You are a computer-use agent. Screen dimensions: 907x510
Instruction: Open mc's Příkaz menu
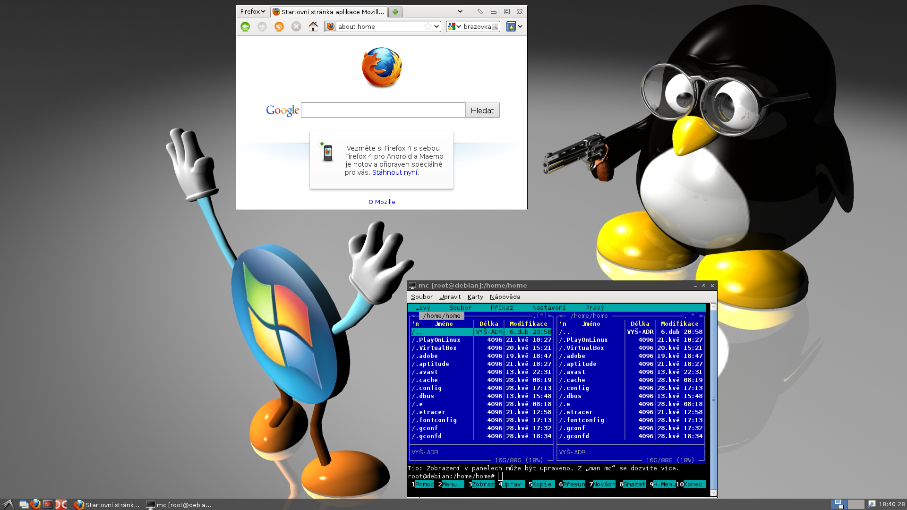pos(502,307)
